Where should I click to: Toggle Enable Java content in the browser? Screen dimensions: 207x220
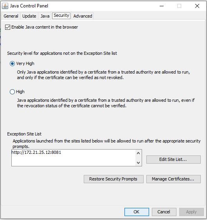[x=7, y=27]
